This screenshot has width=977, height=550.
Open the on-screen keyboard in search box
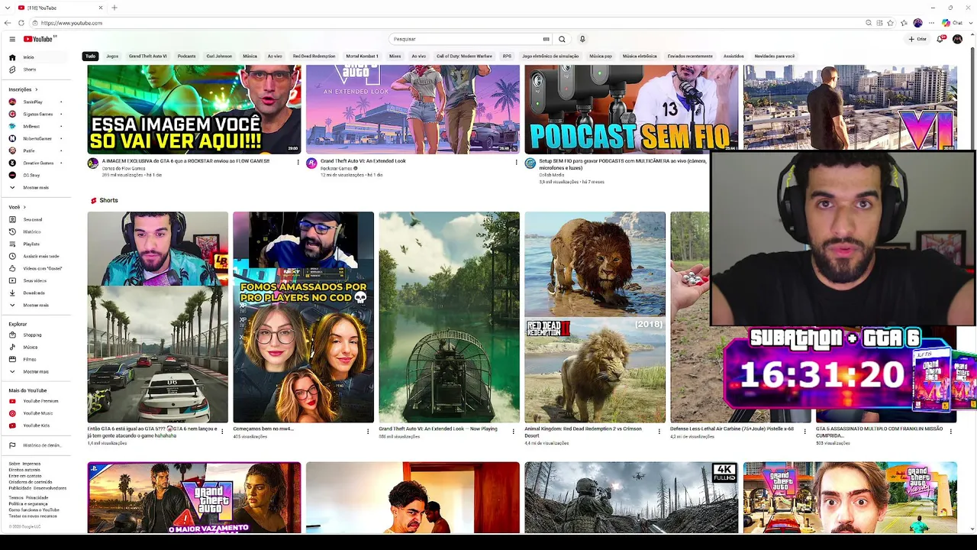click(546, 39)
